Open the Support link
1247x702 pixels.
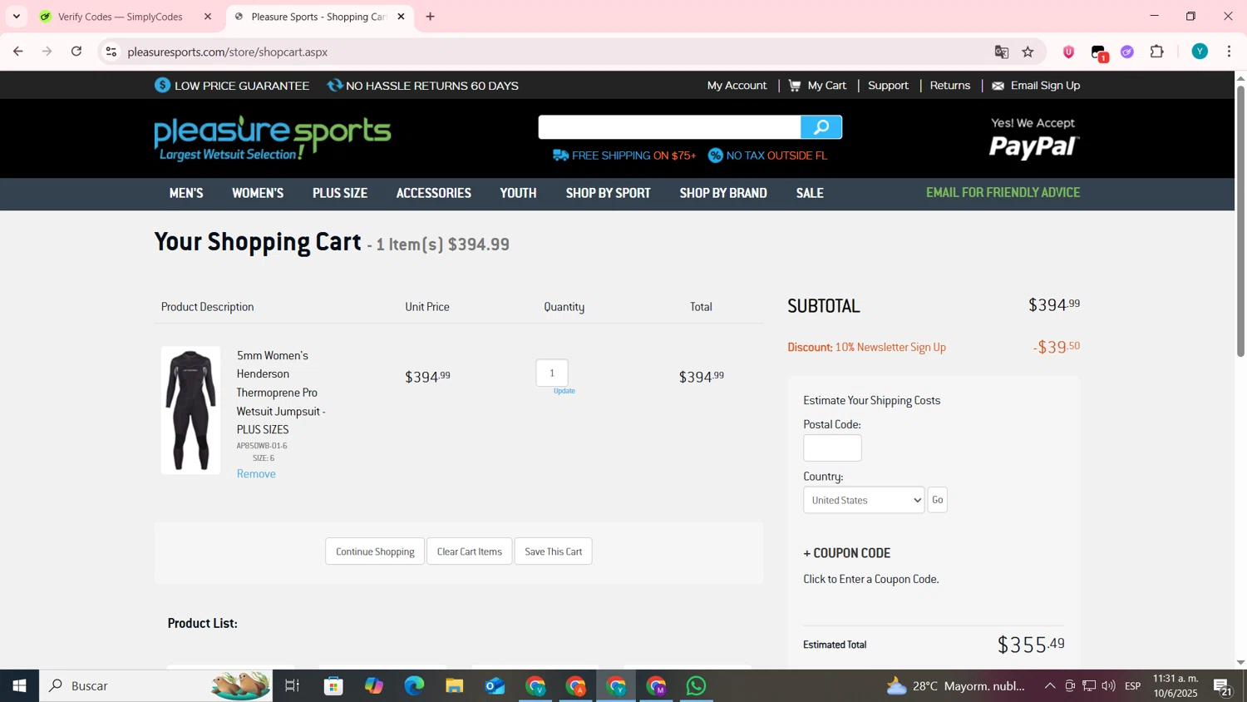[x=888, y=86]
